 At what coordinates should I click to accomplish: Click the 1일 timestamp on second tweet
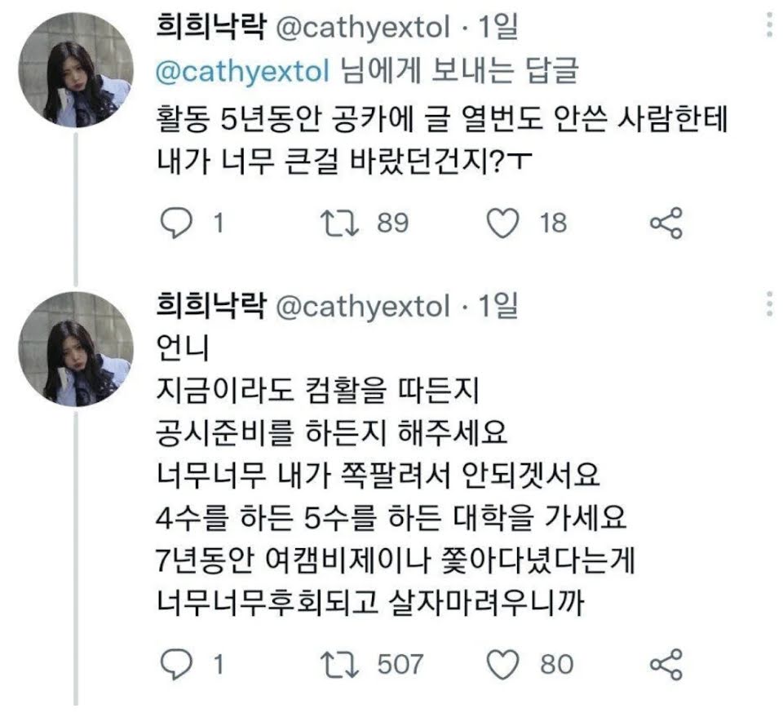point(498,306)
